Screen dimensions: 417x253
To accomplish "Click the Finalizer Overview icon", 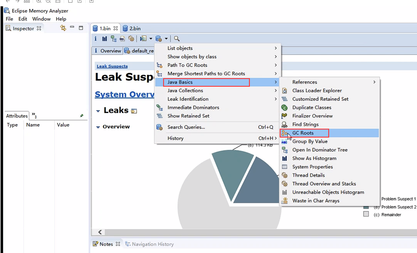I will point(284,116).
